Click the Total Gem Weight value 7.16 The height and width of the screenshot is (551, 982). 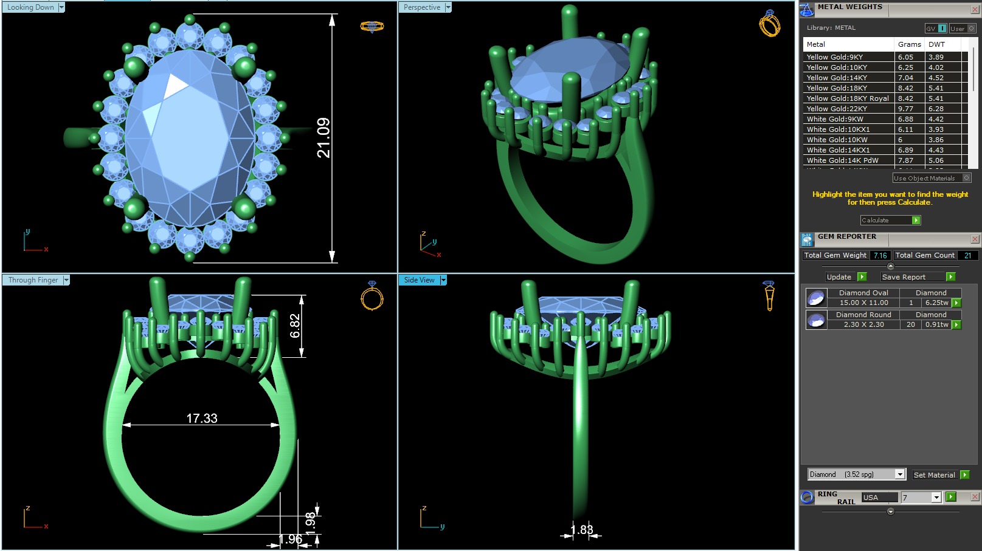880,255
